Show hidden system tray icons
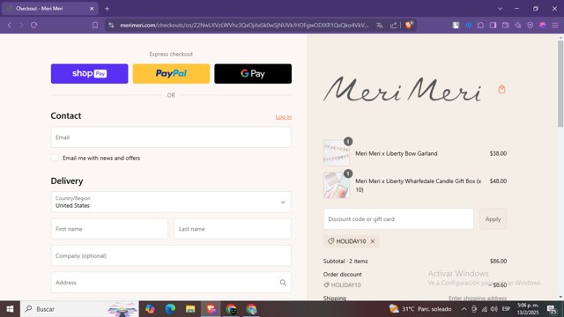This screenshot has height=317, width=564. (x=464, y=309)
